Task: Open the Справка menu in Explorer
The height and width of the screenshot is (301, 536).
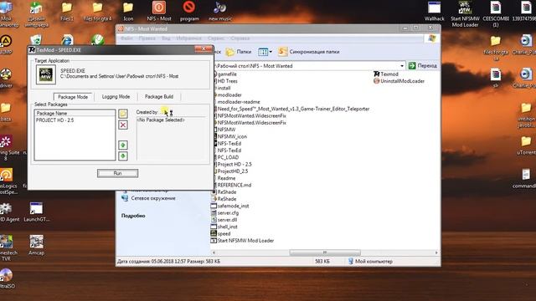Action: tap(240, 38)
